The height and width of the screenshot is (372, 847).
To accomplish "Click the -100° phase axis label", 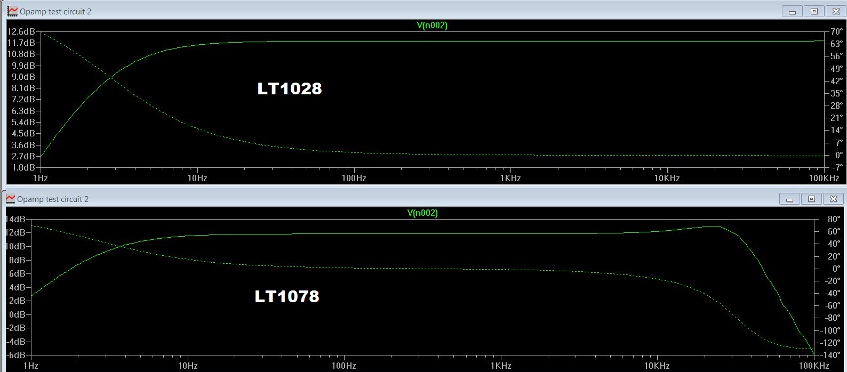I will click(x=830, y=330).
